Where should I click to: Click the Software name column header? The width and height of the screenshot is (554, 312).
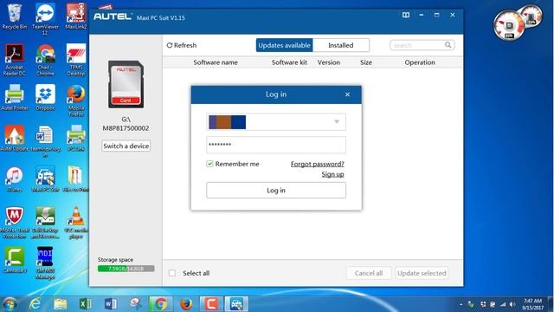(216, 62)
